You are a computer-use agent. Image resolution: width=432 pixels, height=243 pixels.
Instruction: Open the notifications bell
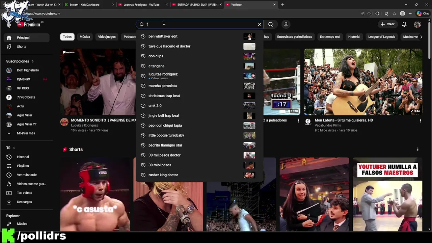coord(404,24)
